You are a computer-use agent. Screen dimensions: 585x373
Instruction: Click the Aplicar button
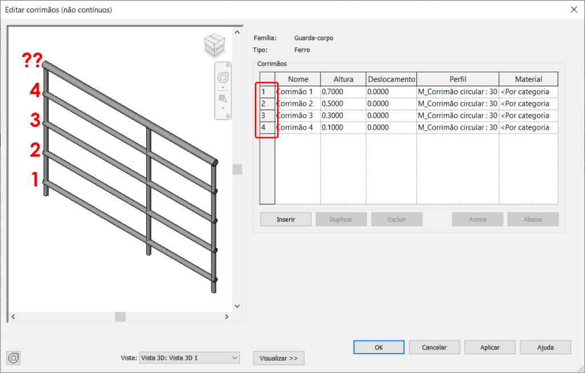coord(490,347)
